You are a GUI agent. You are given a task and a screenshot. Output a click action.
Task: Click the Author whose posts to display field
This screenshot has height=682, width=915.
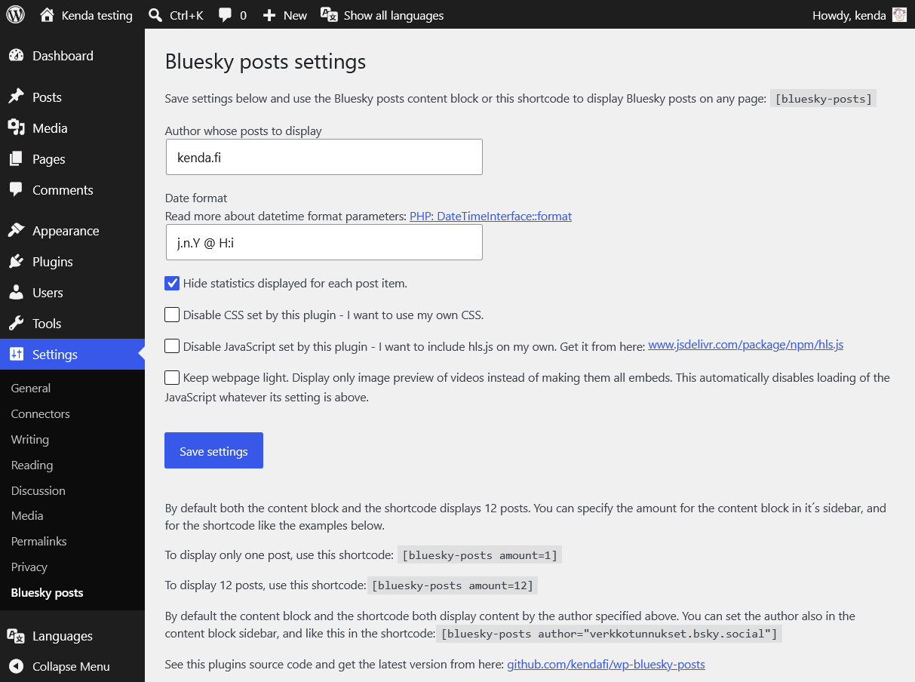(324, 157)
